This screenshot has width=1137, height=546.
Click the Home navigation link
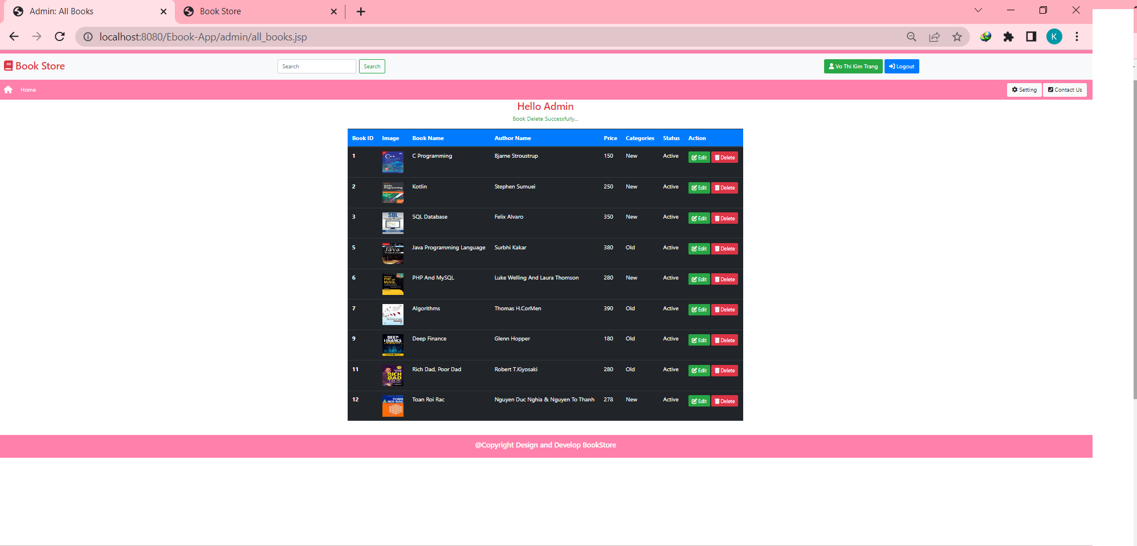pos(28,90)
